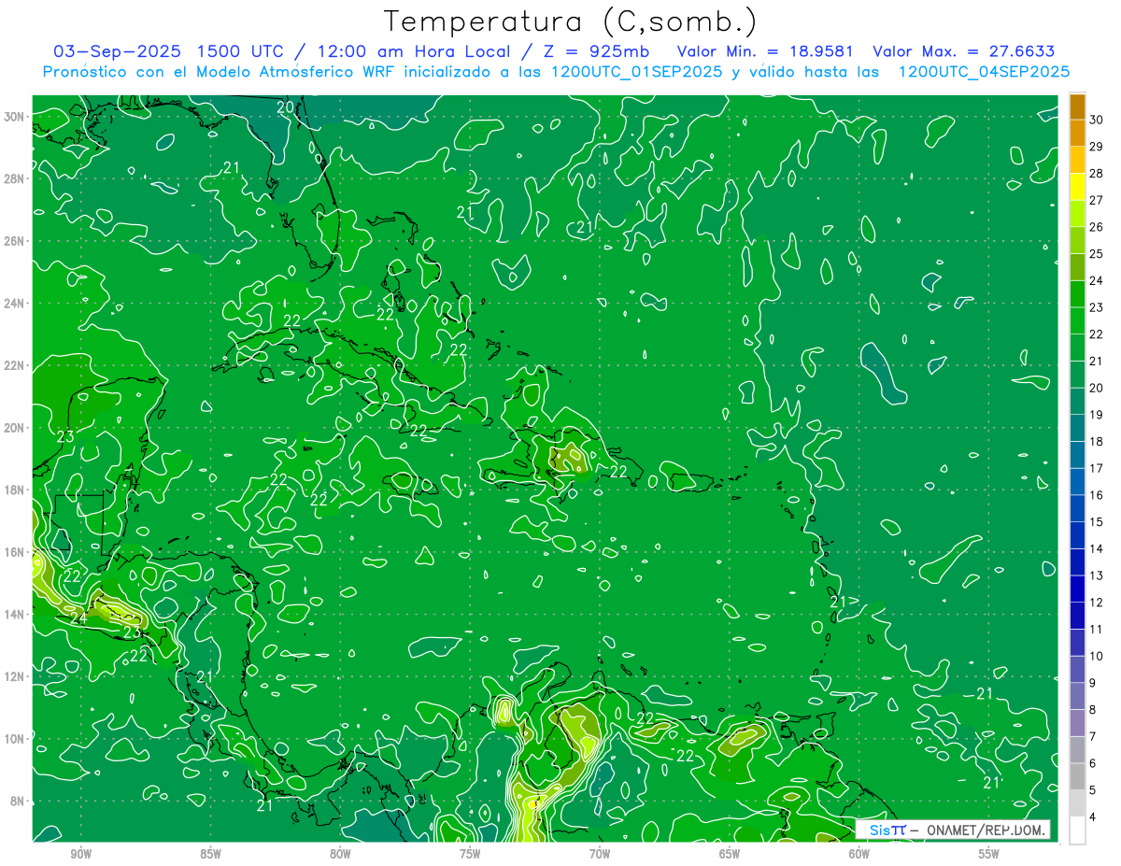
Task: Click the '85W' longitude axis label
Action: tap(210, 854)
